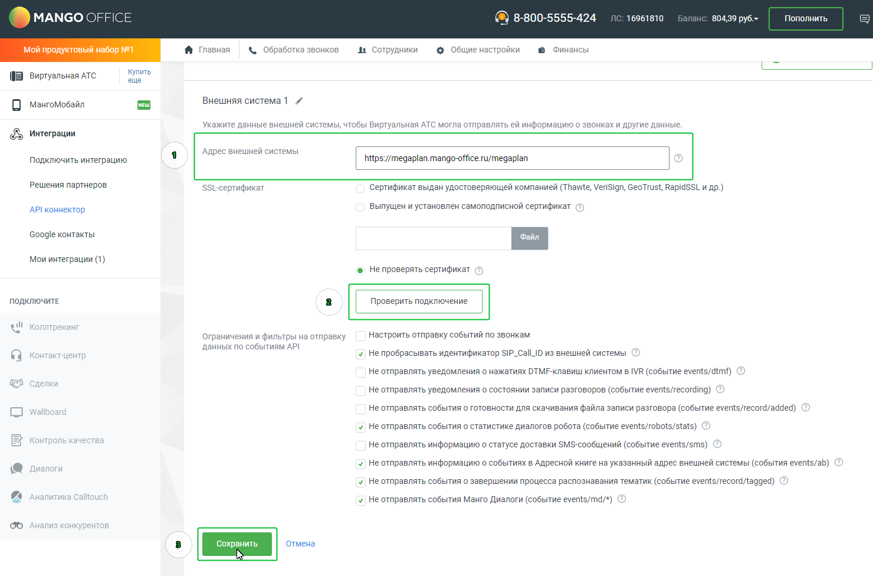873x576 pixels.
Task: Open API коннектор in sidebar
Action: tap(57, 210)
